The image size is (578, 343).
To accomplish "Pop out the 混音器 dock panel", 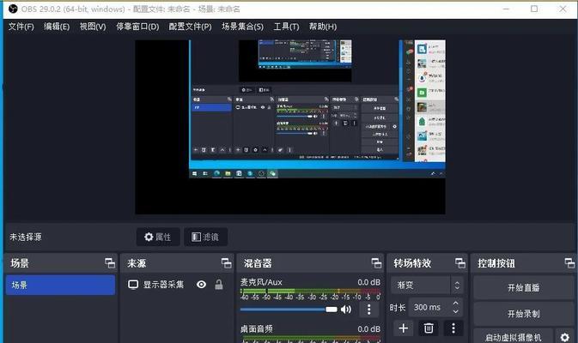I will coord(376,263).
